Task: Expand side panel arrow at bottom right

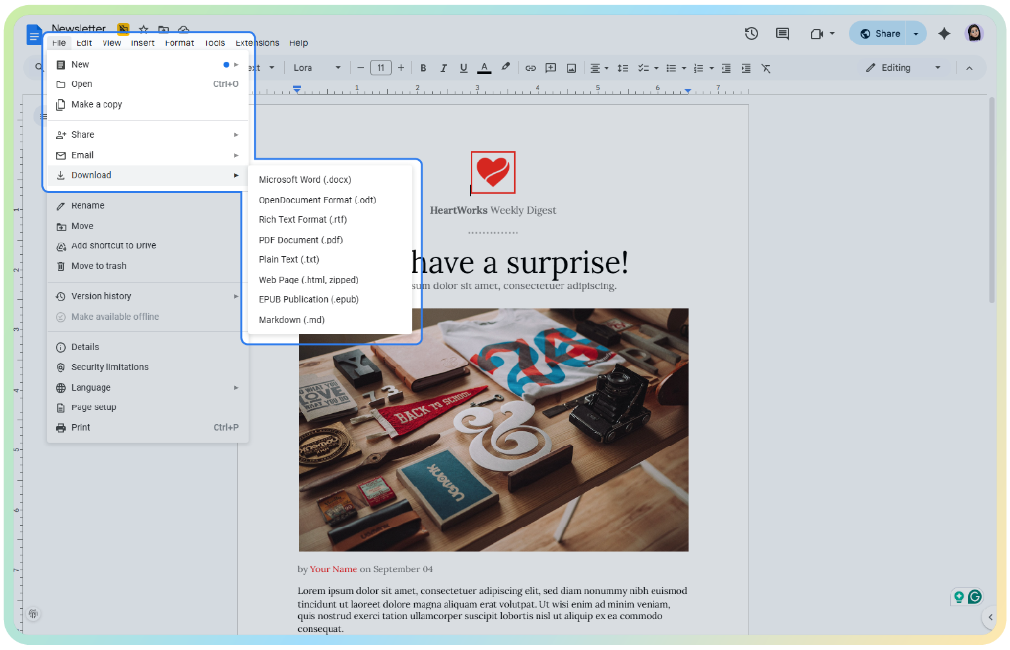Action: click(x=991, y=617)
